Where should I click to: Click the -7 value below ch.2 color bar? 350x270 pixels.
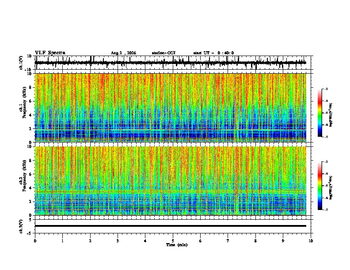[x=326, y=210]
